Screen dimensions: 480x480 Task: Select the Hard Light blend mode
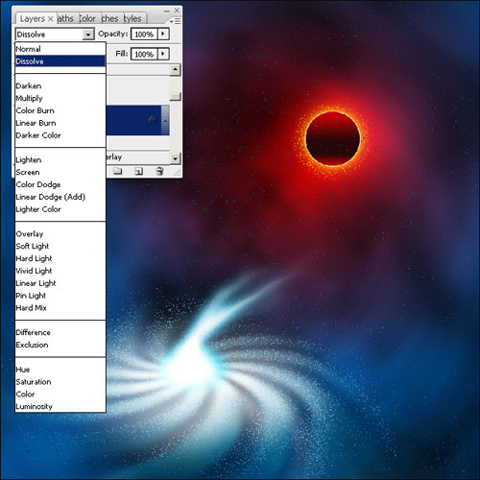pyautogui.click(x=60, y=258)
